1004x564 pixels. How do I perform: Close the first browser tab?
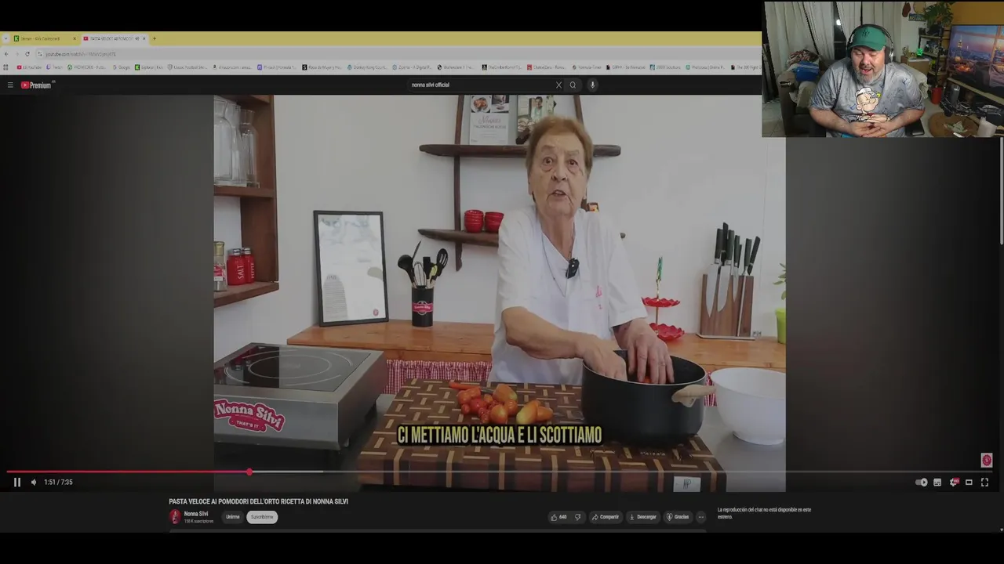point(75,38)
